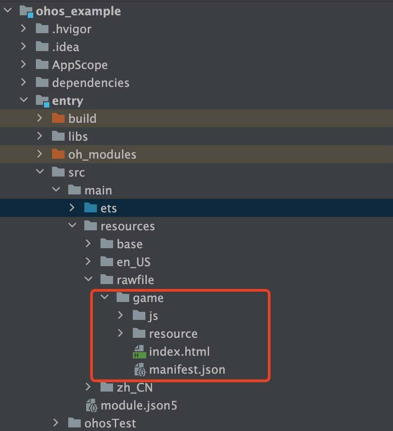The height and width of the screenshot is (431, 393).
Task: Click the orange build folder icon
Action: click(58, 118)
